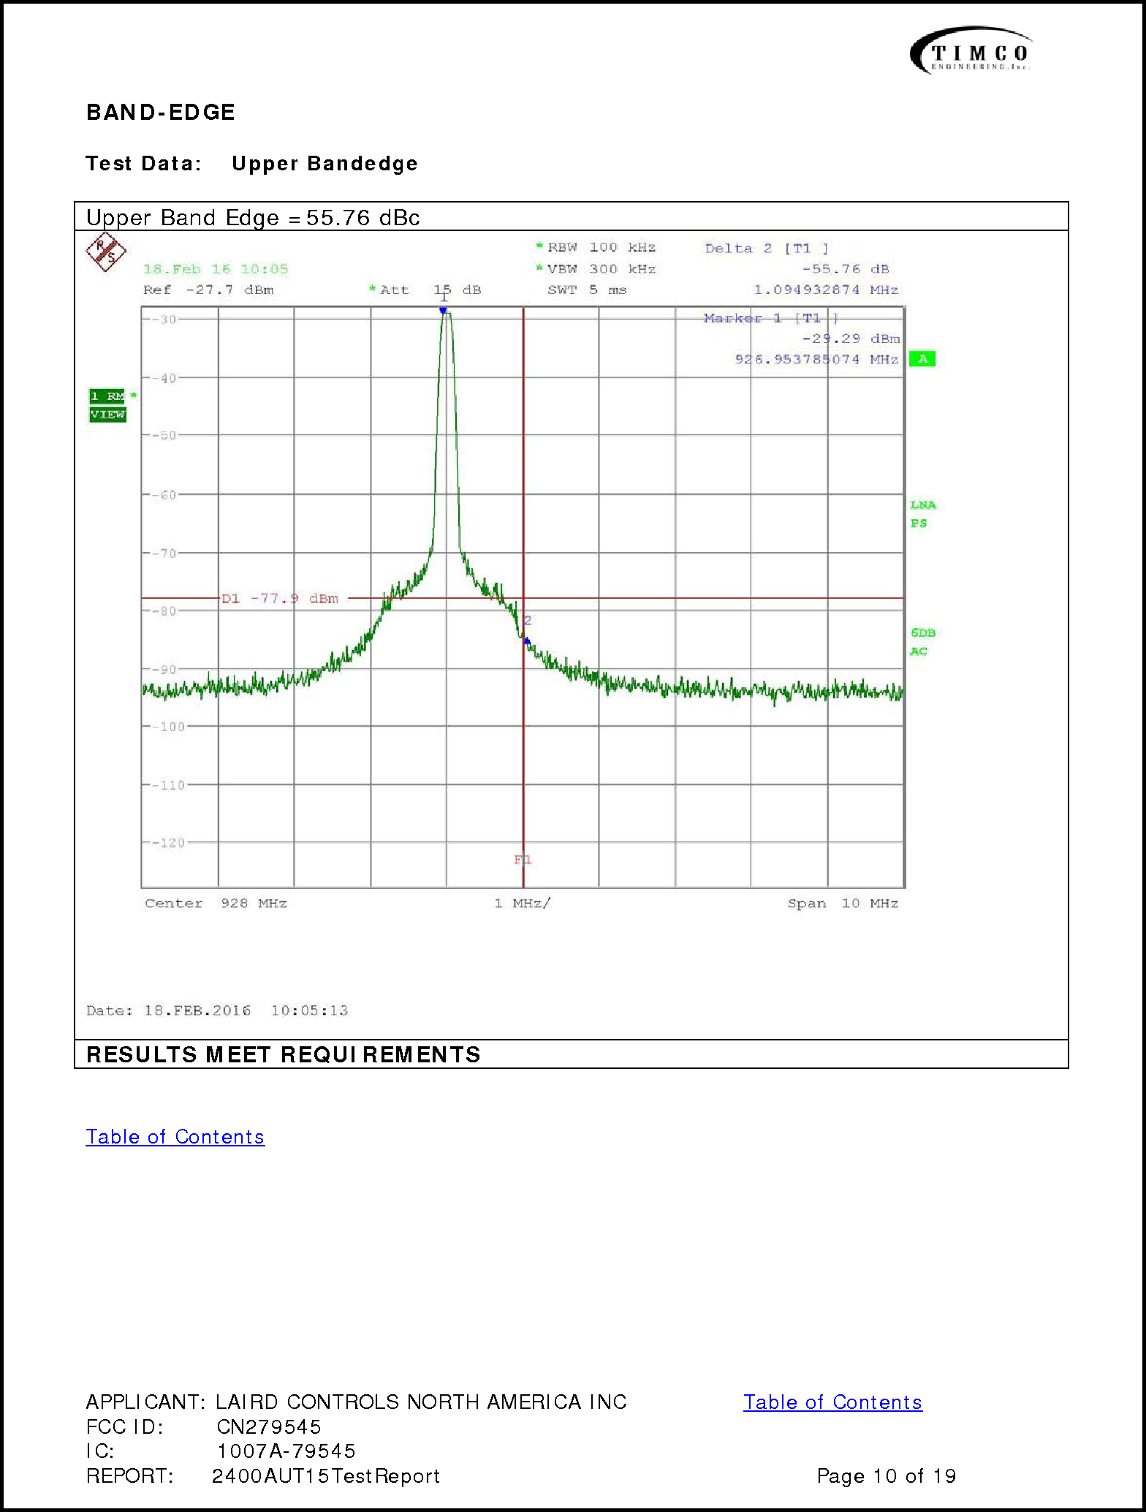1146x1512 pixels.
Task: Click delta marker 2 on the trace
Action: click(526, 641)
